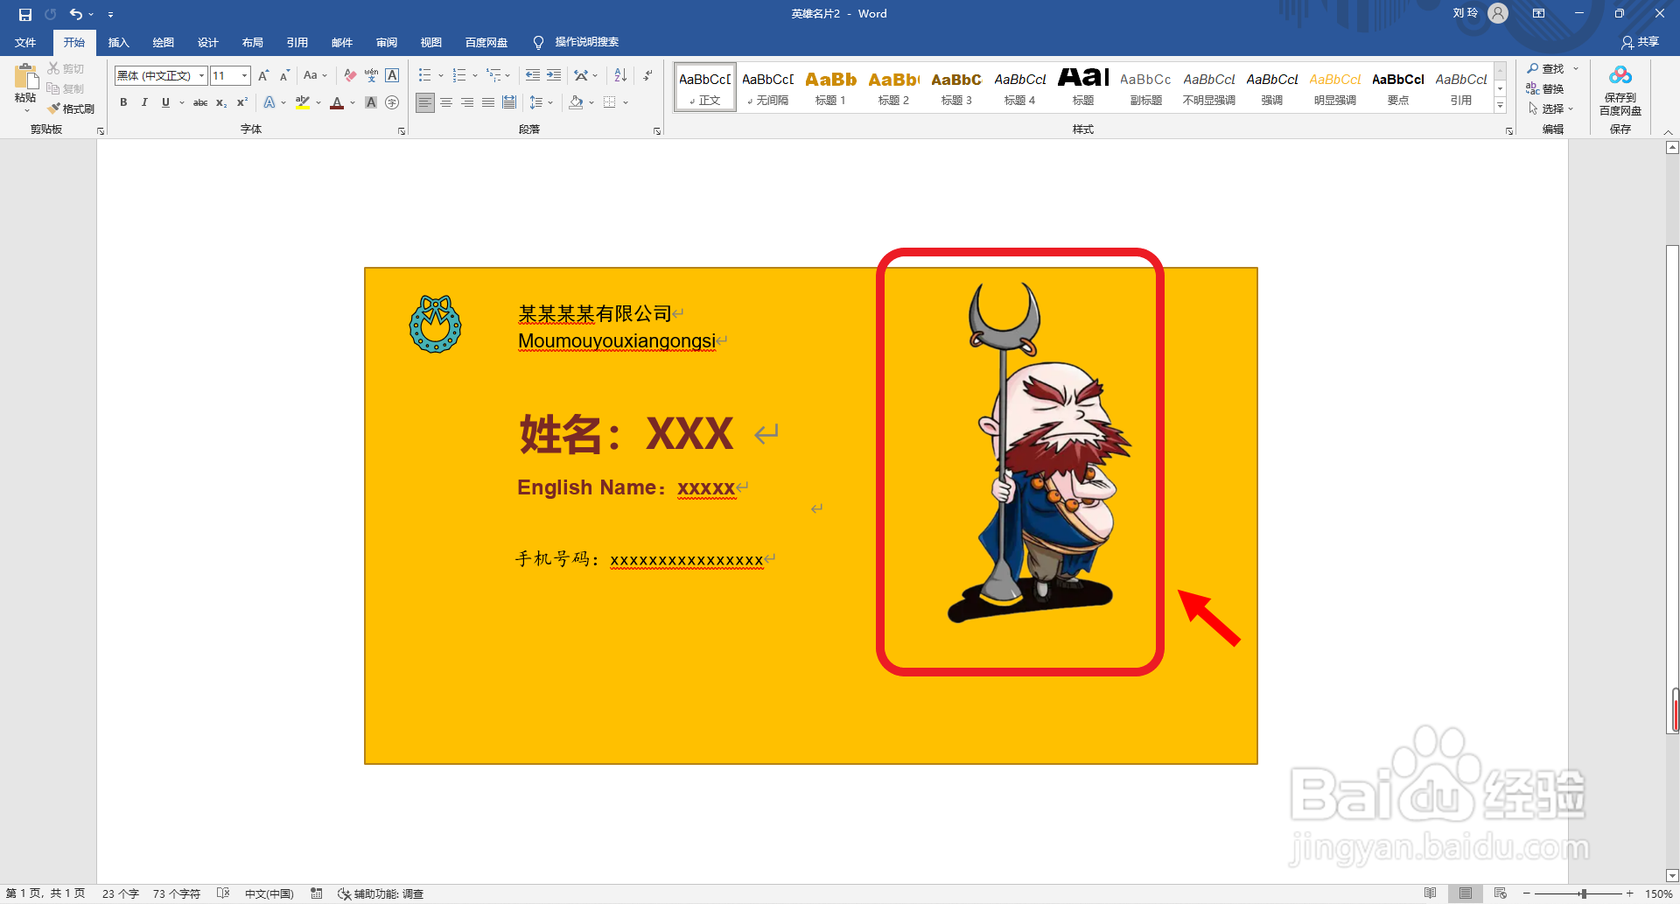Click the distributed alignment icon

[x=509, y=102]
